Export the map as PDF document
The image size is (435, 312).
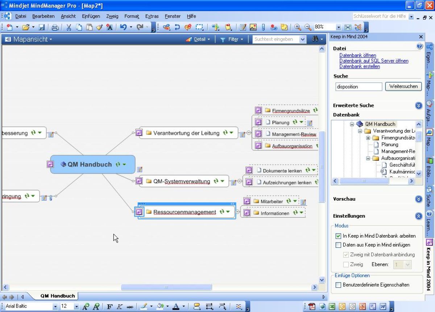coord(313,307)
